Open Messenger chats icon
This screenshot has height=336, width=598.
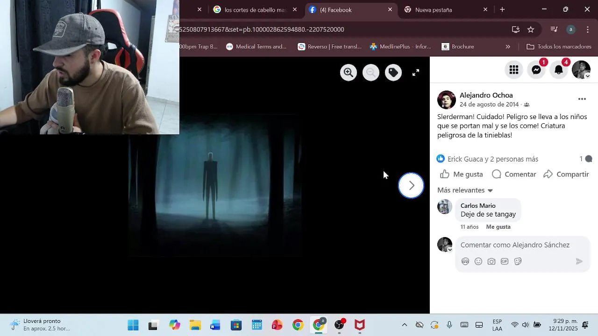536,70
